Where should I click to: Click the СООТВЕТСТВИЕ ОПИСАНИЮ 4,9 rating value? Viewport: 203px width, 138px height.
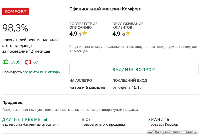tap(73, 34)
